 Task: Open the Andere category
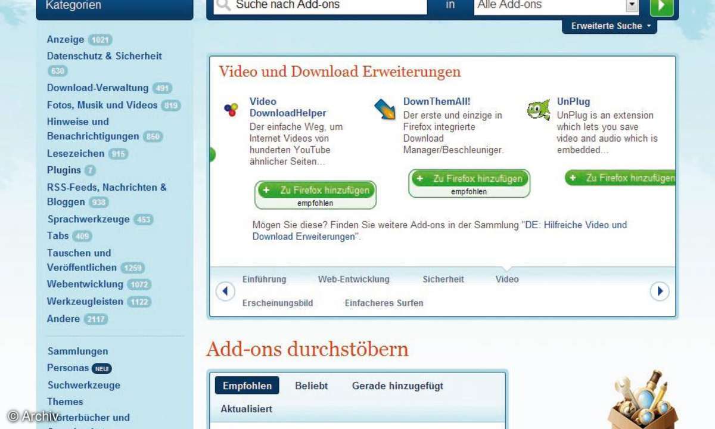click(x=63, y=319)
